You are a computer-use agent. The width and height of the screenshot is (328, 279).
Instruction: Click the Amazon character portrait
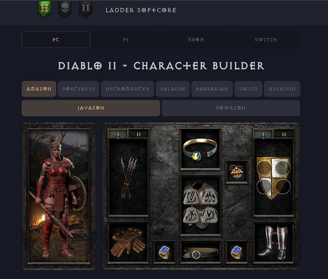pyautogui.click(x=59, y=196)
